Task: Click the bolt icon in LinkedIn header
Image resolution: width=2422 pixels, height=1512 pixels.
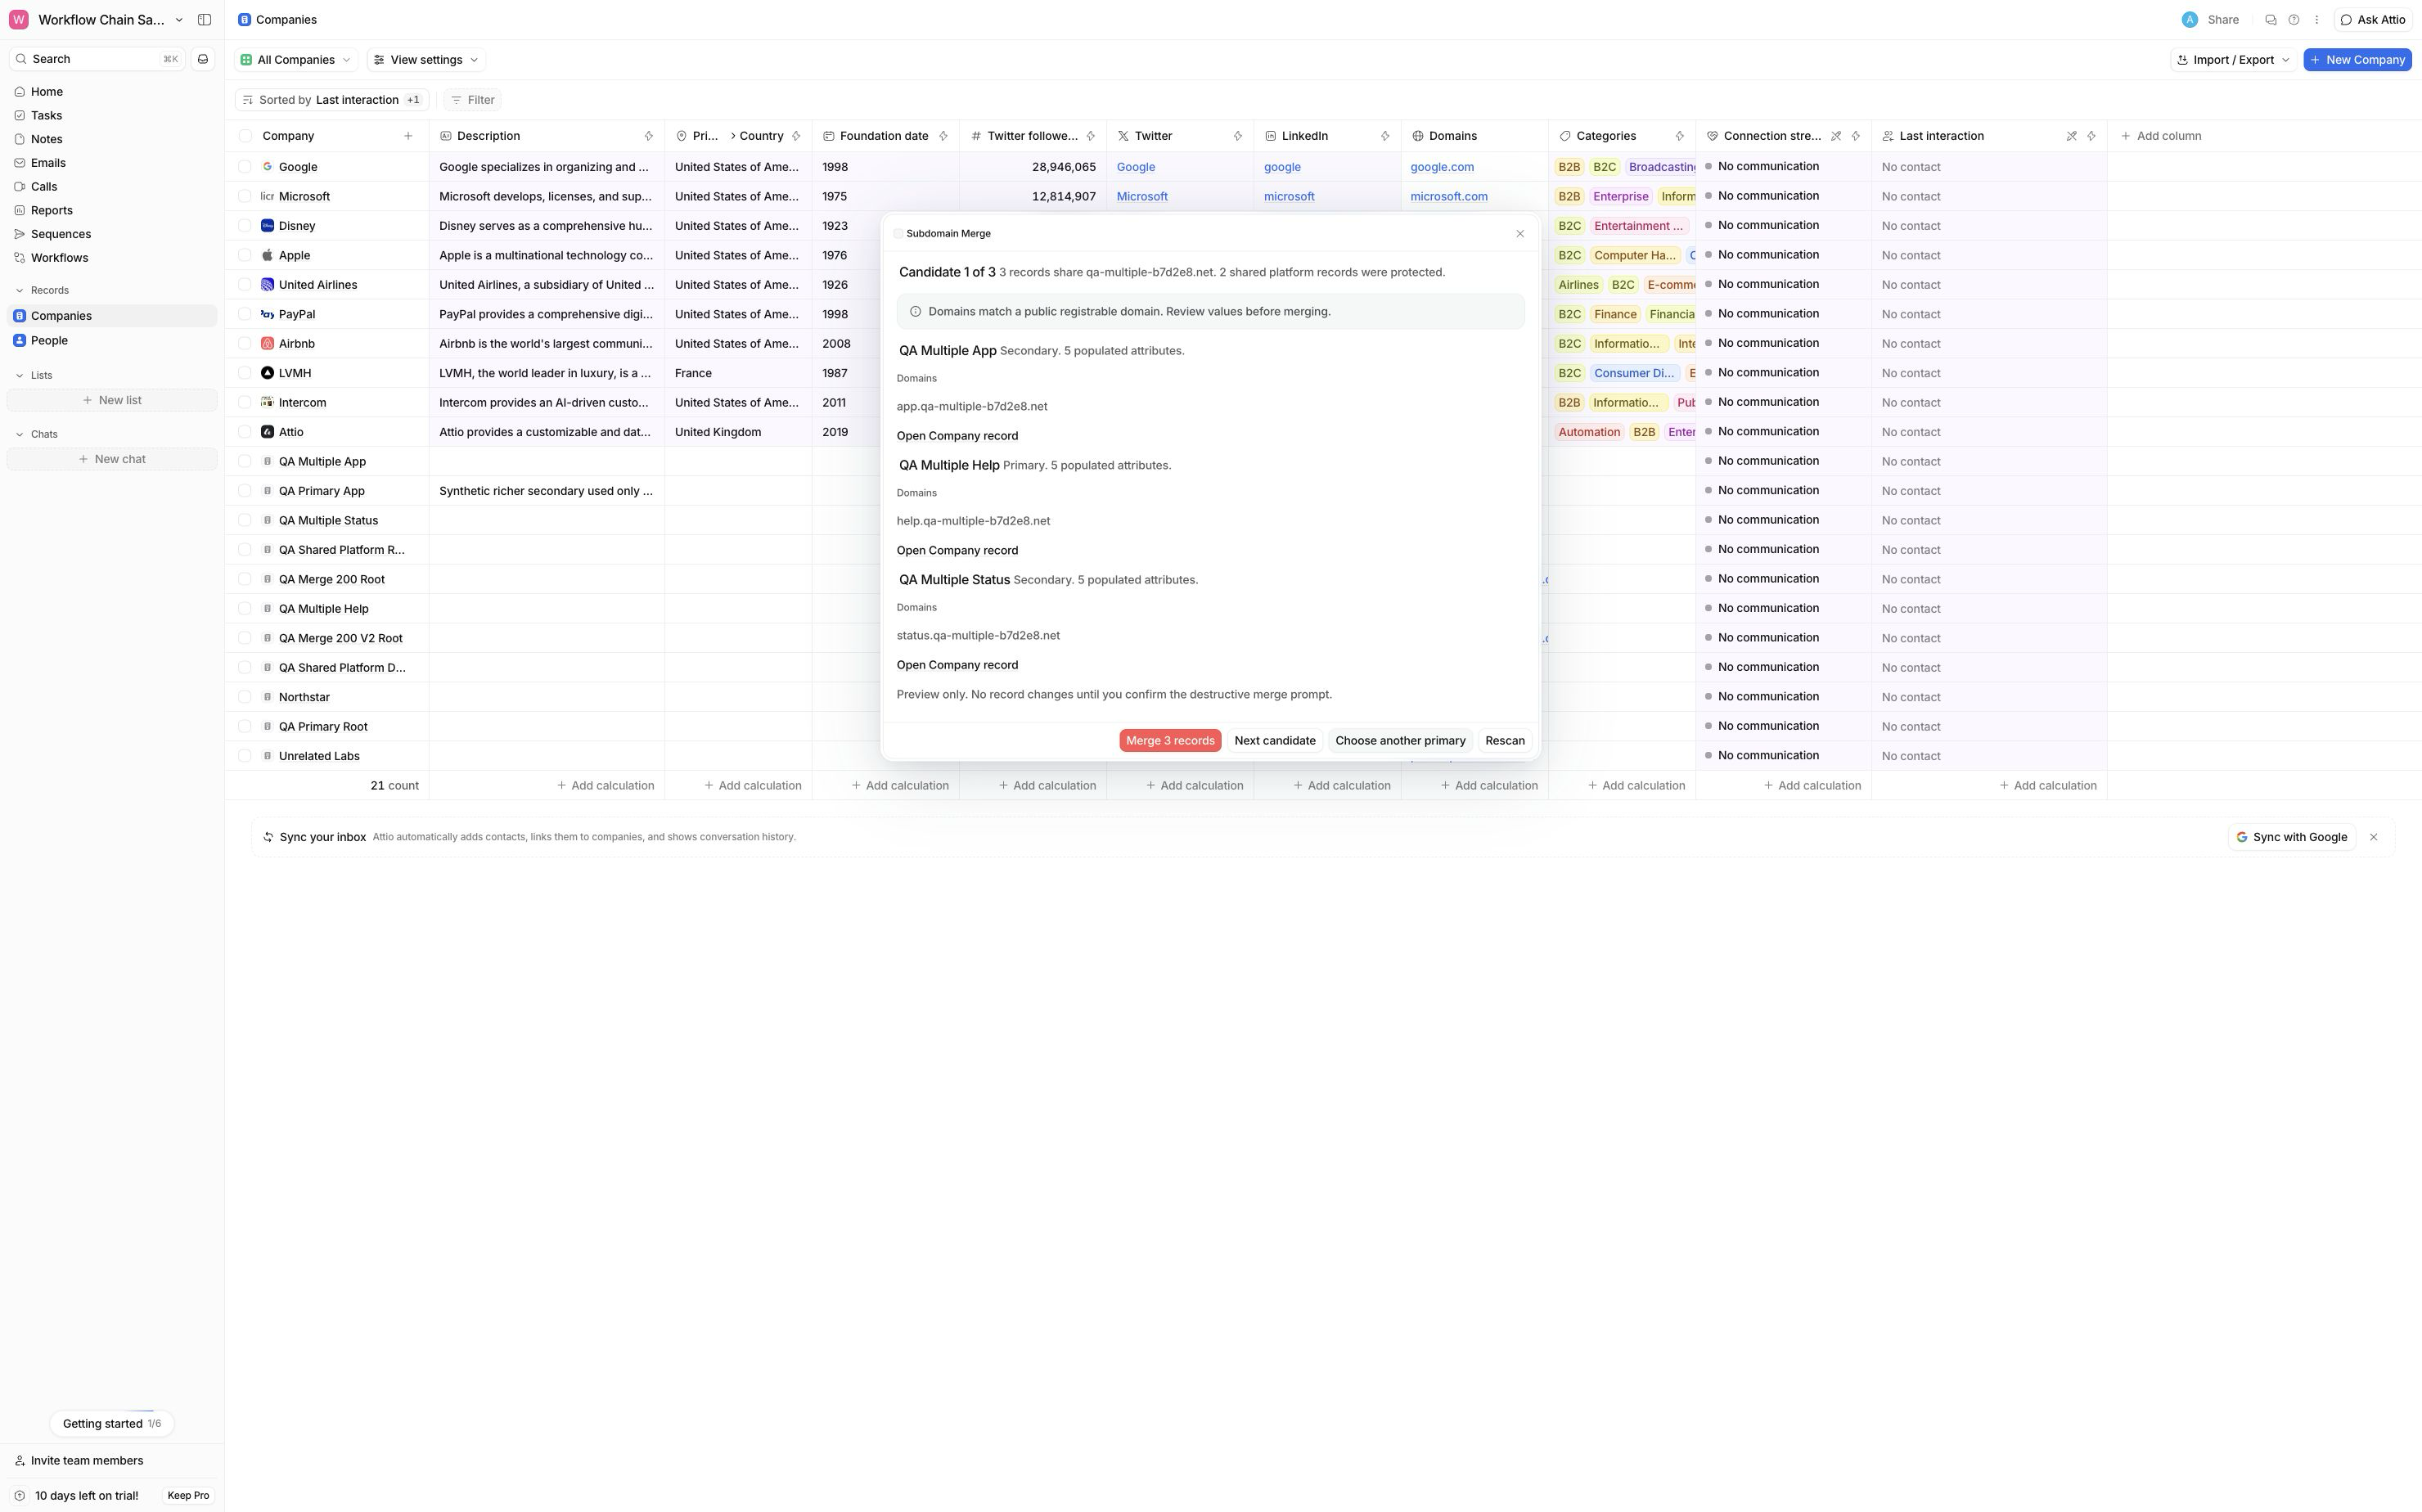Action: tap(1385, 136)
